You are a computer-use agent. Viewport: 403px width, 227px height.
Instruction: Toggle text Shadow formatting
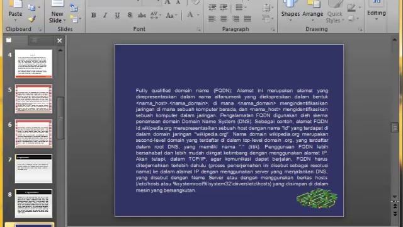coord(130,15)
